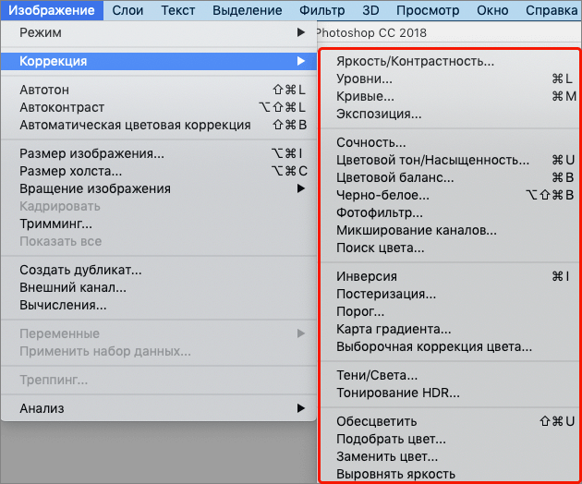Select Тонирование HDR

click(x=450, y=393)
